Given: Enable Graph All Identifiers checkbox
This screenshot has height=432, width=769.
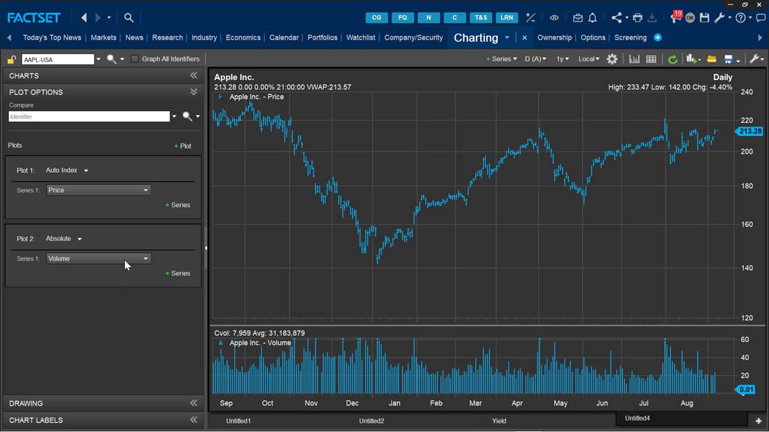Looking at the screenshot, I should pos(135,59).
